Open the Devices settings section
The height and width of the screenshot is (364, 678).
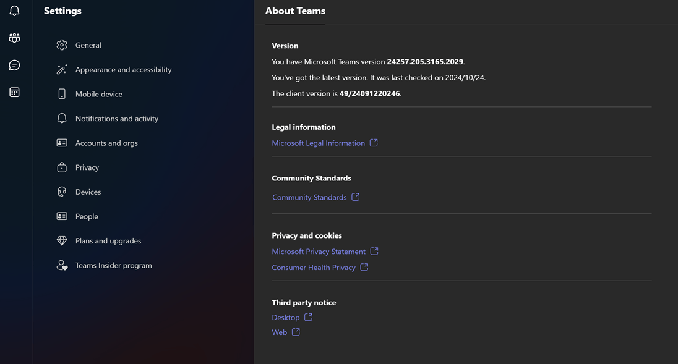pyautogui.click(x=88, y=192)
